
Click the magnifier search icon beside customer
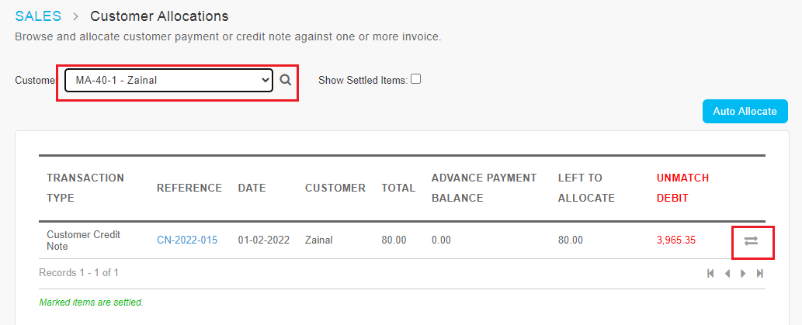pyautogui.click(x=286, y=80)
